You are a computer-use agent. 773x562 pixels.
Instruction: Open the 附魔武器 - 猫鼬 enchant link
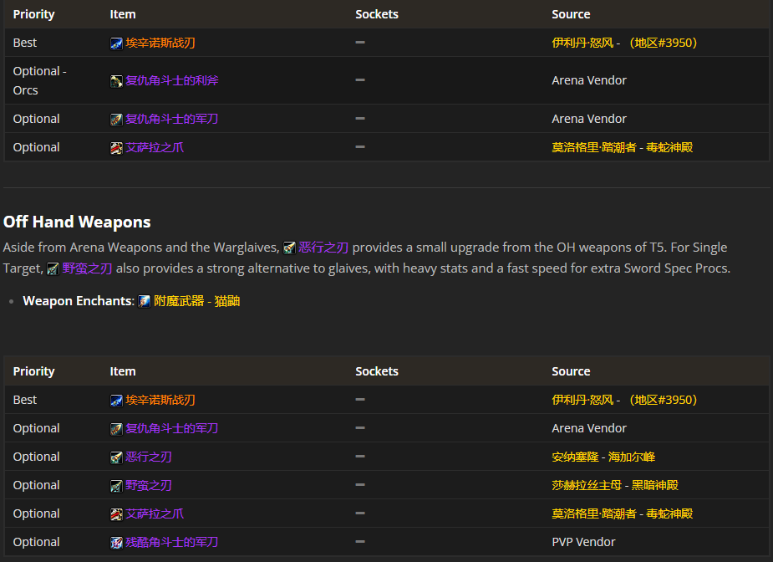196,301
